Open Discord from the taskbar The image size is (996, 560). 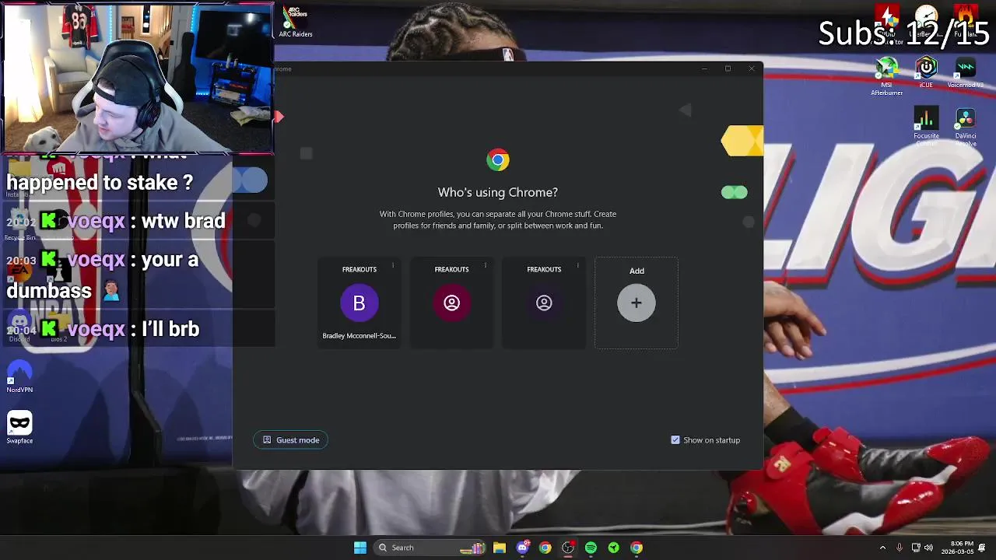coord(523,548)
